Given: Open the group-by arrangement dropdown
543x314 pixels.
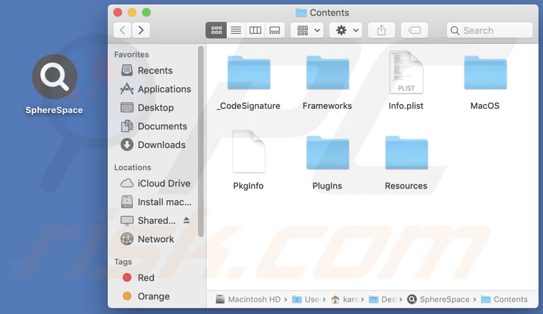Looking at the screenshot, I should point(307,30).
